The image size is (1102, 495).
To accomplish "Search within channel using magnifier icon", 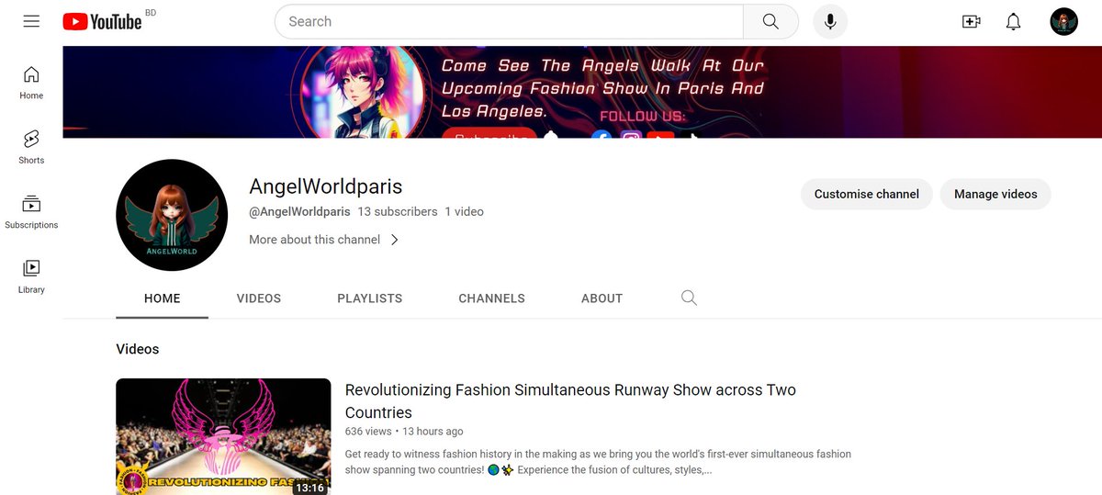I will 690,298.
